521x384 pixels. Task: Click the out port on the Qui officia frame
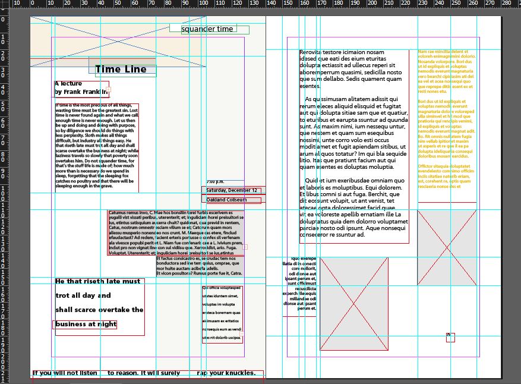pos(242,333)
